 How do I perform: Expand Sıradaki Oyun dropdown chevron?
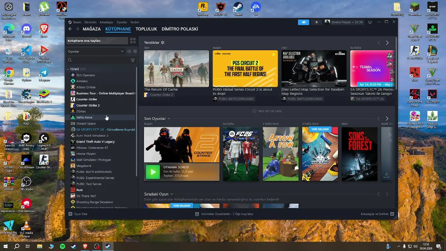point(172,194)
